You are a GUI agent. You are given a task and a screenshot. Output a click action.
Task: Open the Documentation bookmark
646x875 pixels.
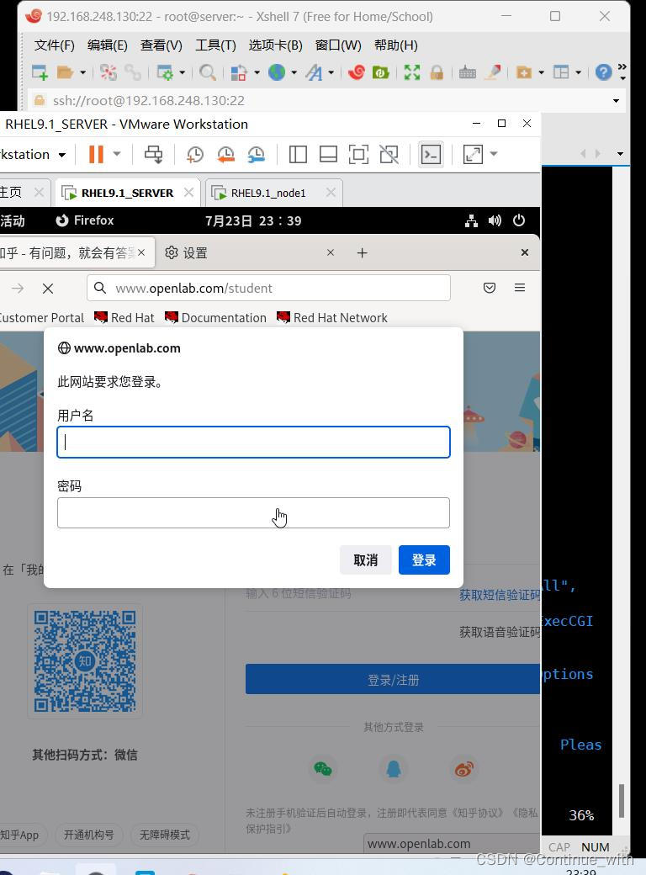tap(216, 317)
